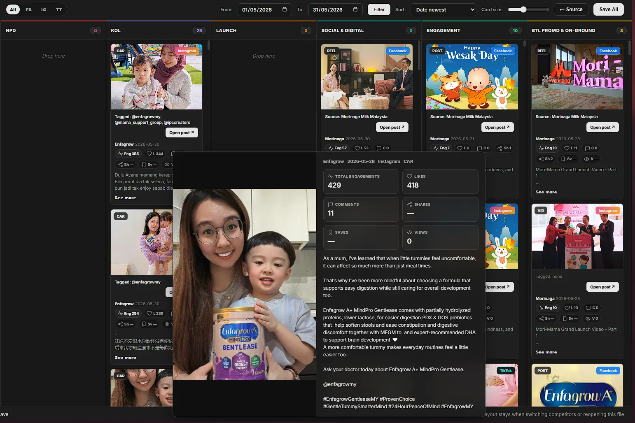Image resolution: width=635 pixels, height=423 pixels.
Task: Click the TikTok platform badge
Action: (x=506, y=371)
